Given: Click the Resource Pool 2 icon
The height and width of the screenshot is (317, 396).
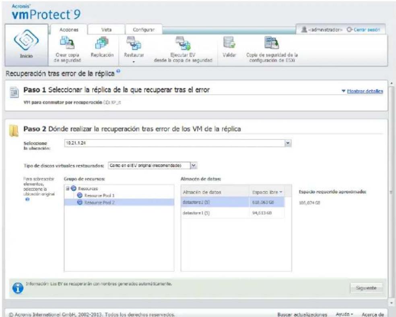Looking at the screenshot, I should pos(80,202).
